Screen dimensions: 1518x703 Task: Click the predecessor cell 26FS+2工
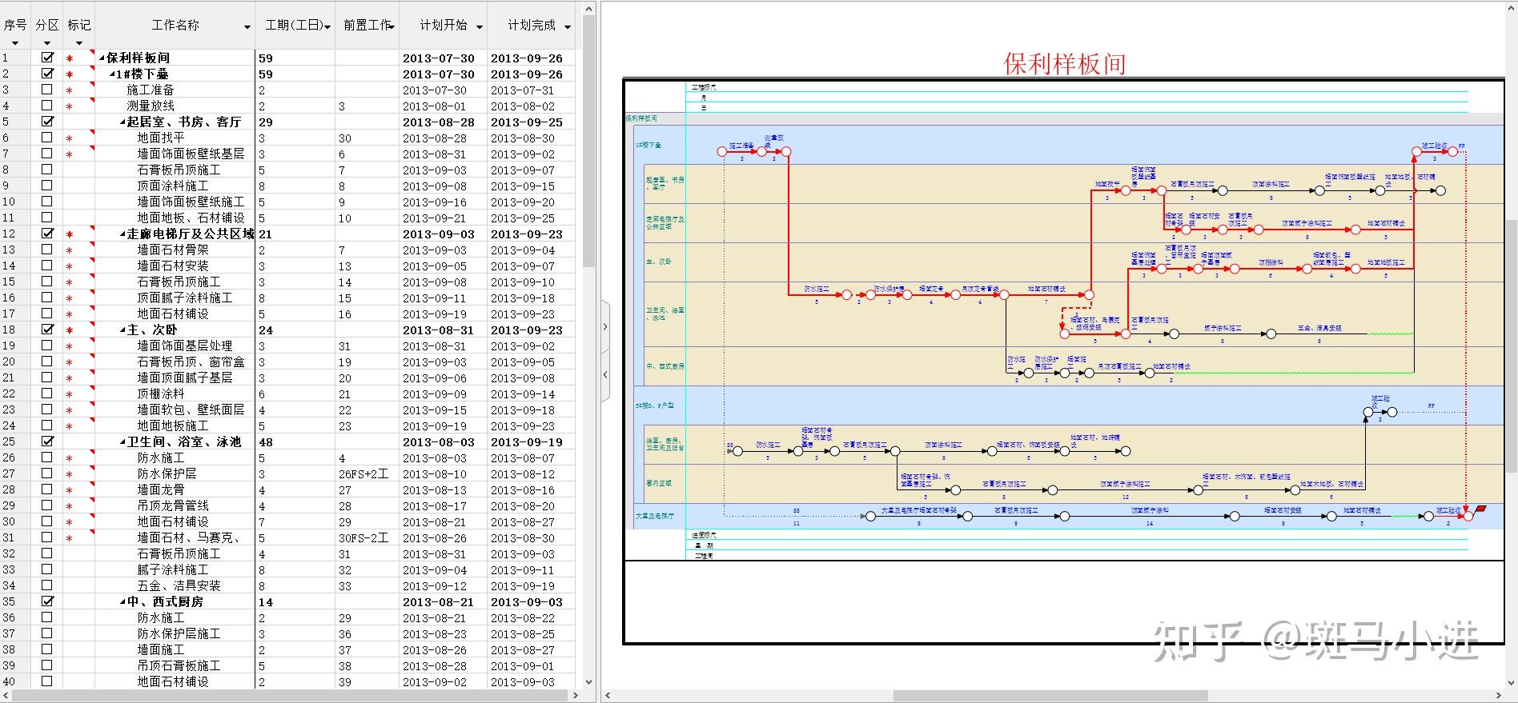[x=367, y=473]
